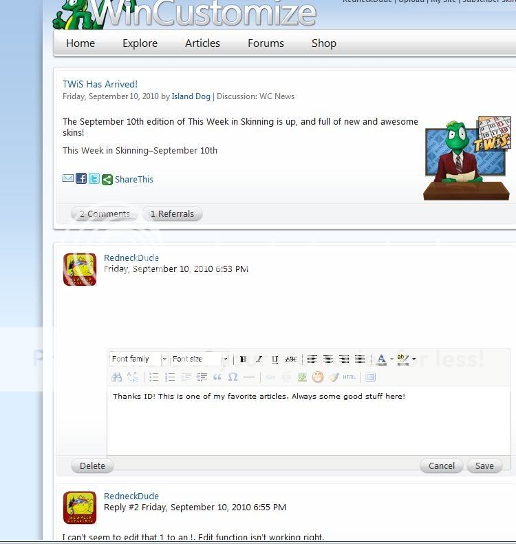Open the Explore menu item

click(140, 43)
